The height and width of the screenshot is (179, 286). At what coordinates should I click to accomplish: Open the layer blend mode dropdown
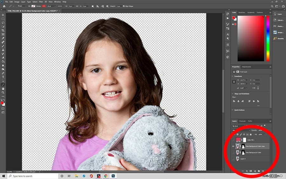[x=241, y=130]
